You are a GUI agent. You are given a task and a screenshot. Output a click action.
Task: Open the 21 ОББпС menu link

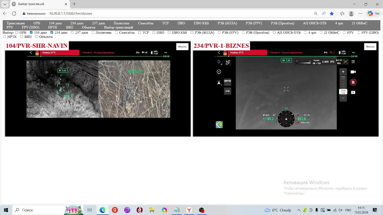359,23
